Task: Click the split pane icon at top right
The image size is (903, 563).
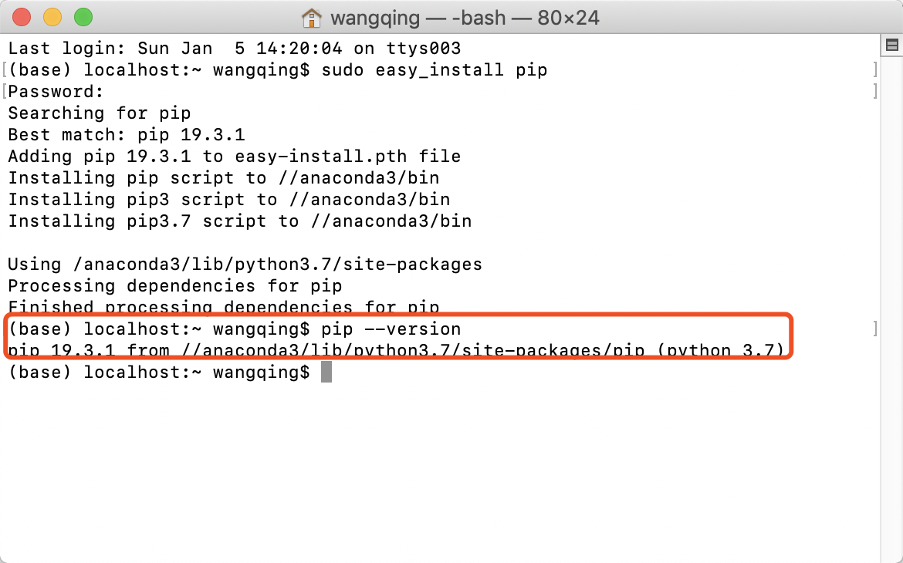Action: pos(892,44)
